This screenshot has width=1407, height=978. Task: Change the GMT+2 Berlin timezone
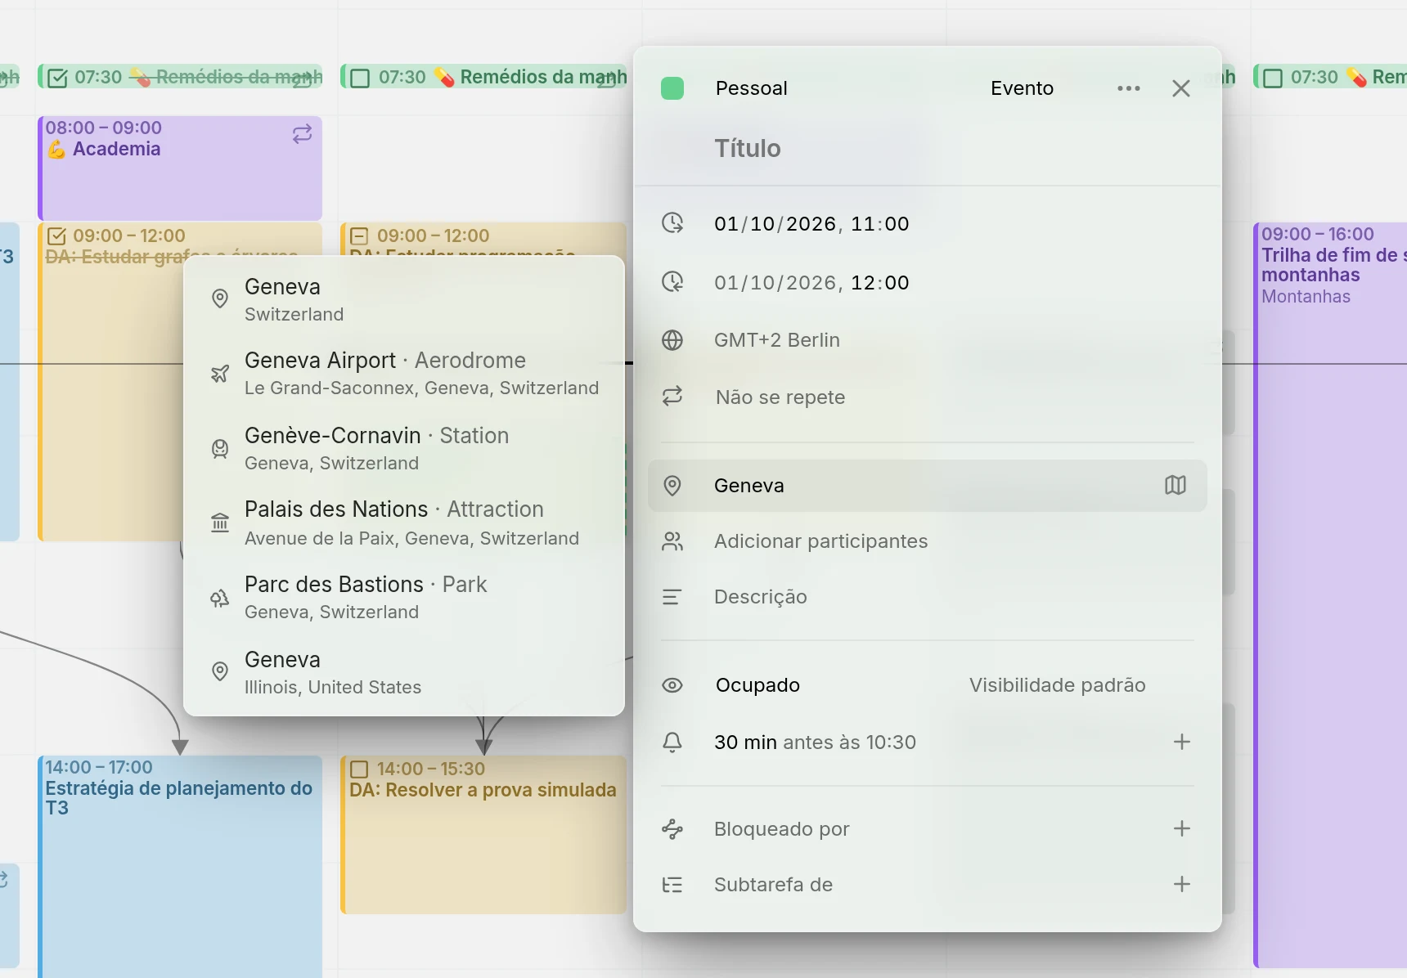777,340
